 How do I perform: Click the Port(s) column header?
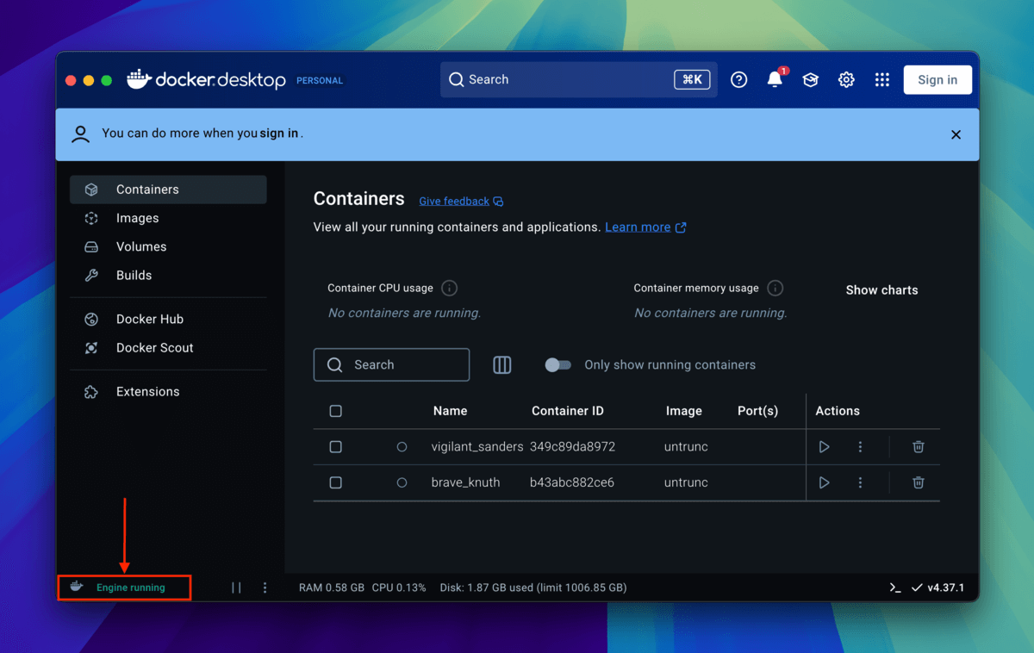(x=758, y=411)
